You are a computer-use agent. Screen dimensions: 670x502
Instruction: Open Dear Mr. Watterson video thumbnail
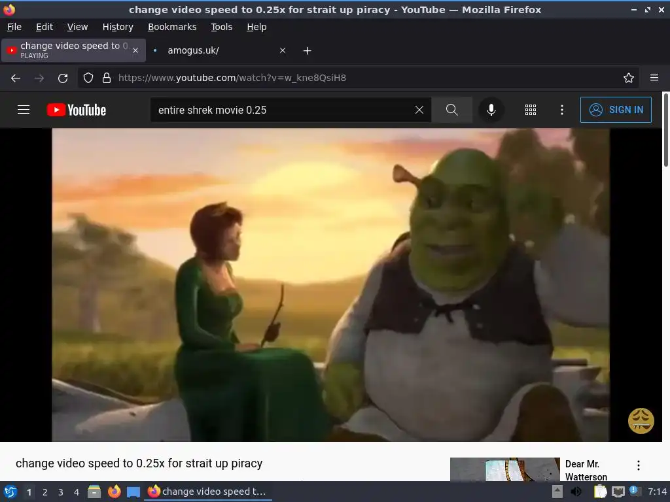click(504, 469)
